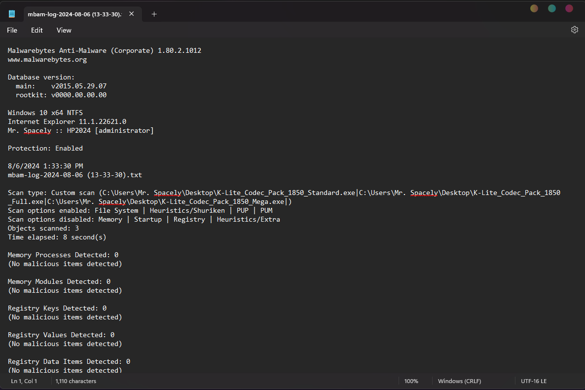585x390 pixels.
Task: Click the Protection: Enabled line
Action: click(45, 148)
